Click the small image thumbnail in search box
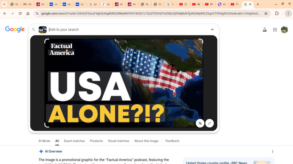Viewport: 293px width, 164px height. 42,30
